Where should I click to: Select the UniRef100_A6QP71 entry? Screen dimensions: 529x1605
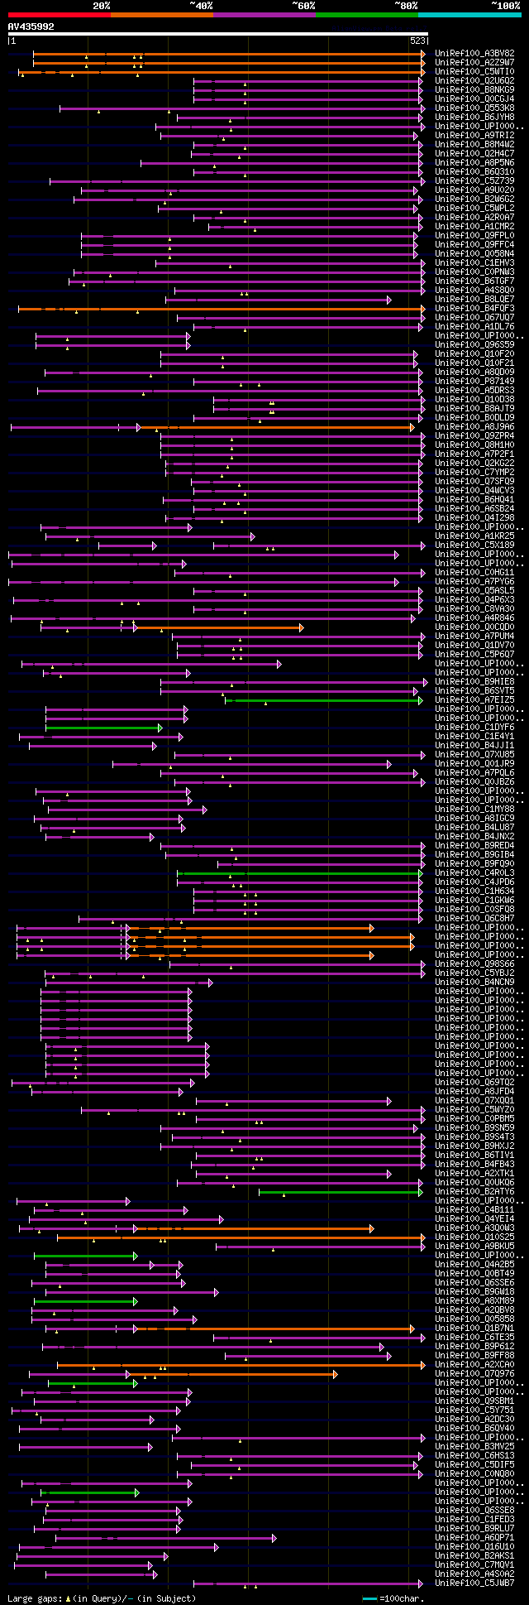click(474, 1537)
